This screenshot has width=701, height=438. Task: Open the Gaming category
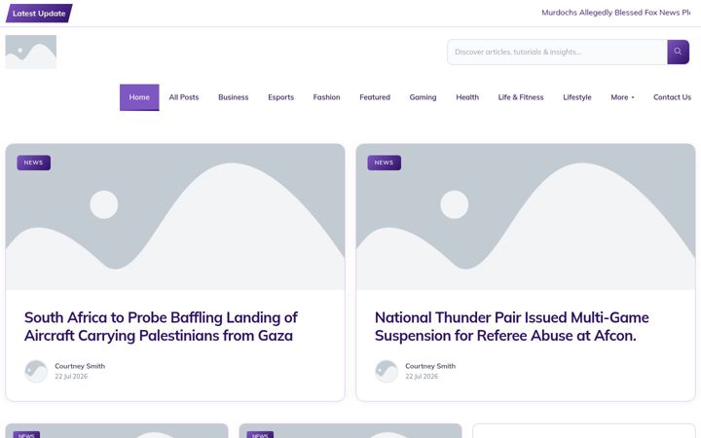tap(423, 97)
